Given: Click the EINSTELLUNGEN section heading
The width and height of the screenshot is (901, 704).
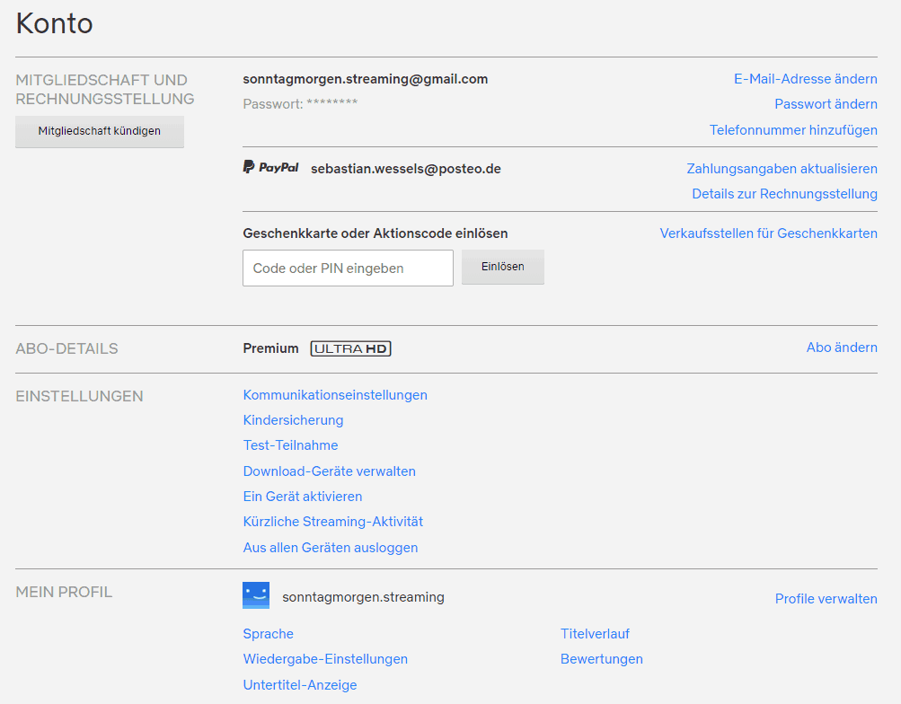Looking at the screenshot, I should pyautogui.click(x=79, y=396).
